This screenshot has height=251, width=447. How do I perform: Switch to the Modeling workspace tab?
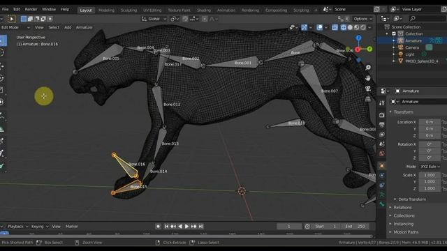pos(106,10)
